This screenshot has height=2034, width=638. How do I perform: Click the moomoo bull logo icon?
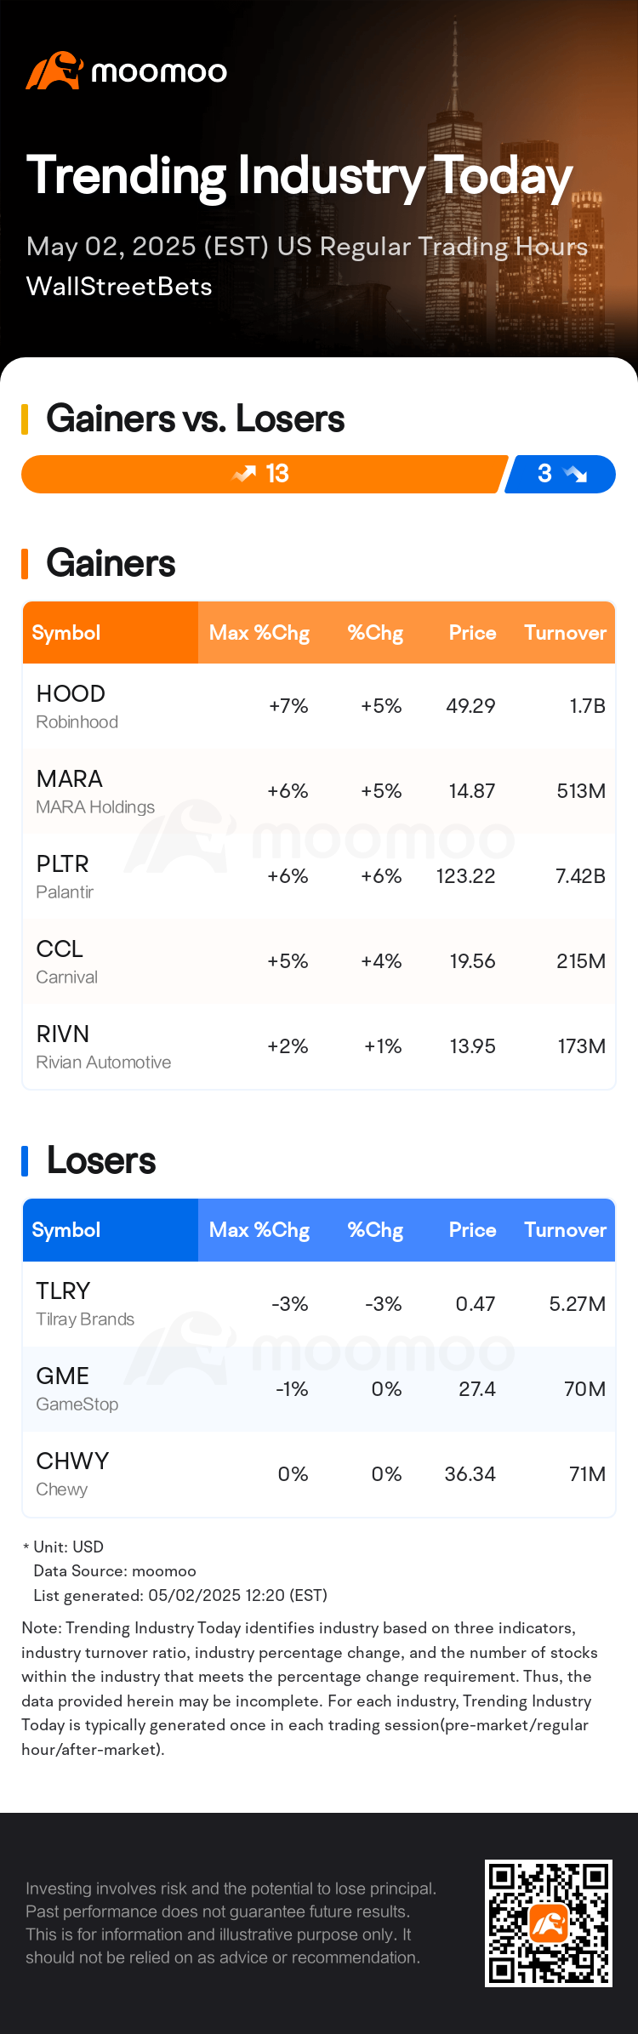tap(54, 71)
